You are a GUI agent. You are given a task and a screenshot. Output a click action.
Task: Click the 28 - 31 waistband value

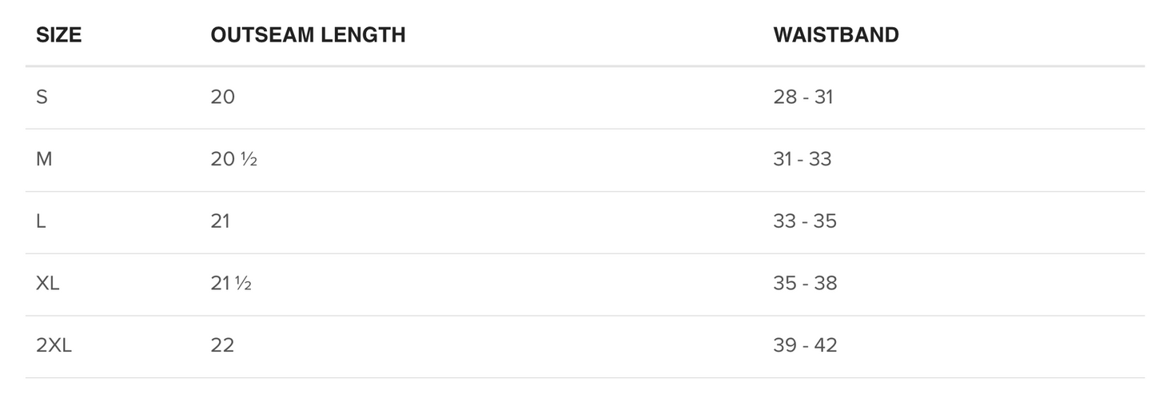tap(803, 98)
